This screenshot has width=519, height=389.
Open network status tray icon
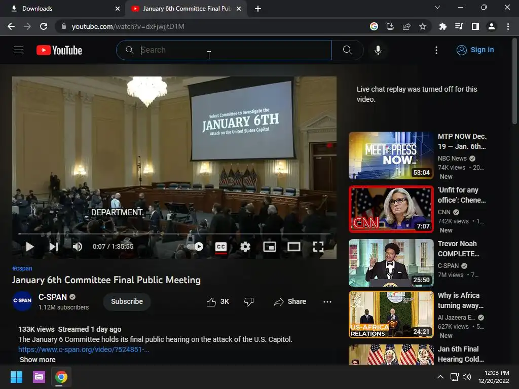click(454, 377)
